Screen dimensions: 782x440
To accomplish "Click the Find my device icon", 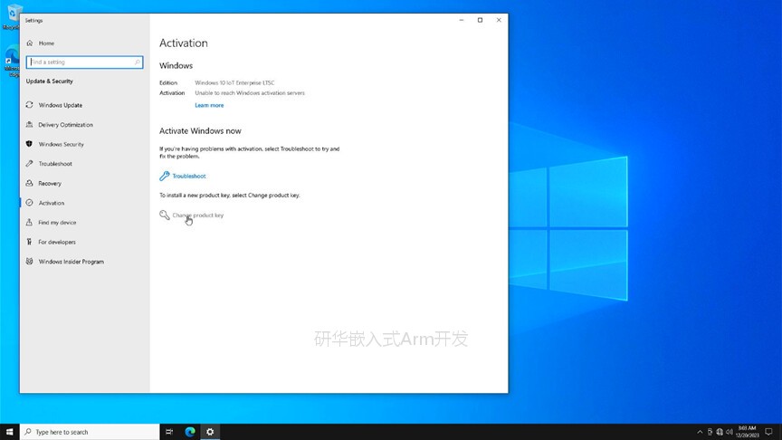I will (x=30, y=222).
